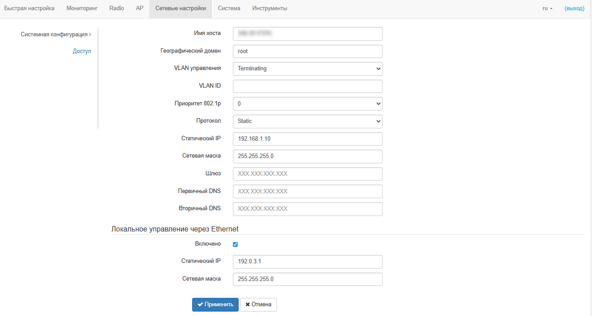Screen dimensions: 592x316
Task: Open the Протокол Static dropdown
Action: point(307,121)
